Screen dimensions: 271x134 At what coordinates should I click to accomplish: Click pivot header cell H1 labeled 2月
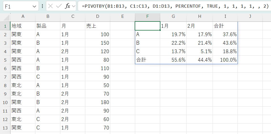pyautogui.click(x=200, y=26)
